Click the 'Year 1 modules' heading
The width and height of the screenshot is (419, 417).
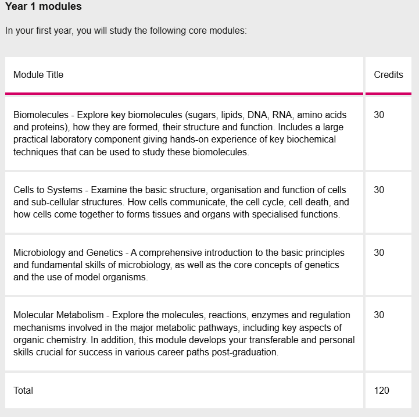pyautogui.click(x=44, y=7)
